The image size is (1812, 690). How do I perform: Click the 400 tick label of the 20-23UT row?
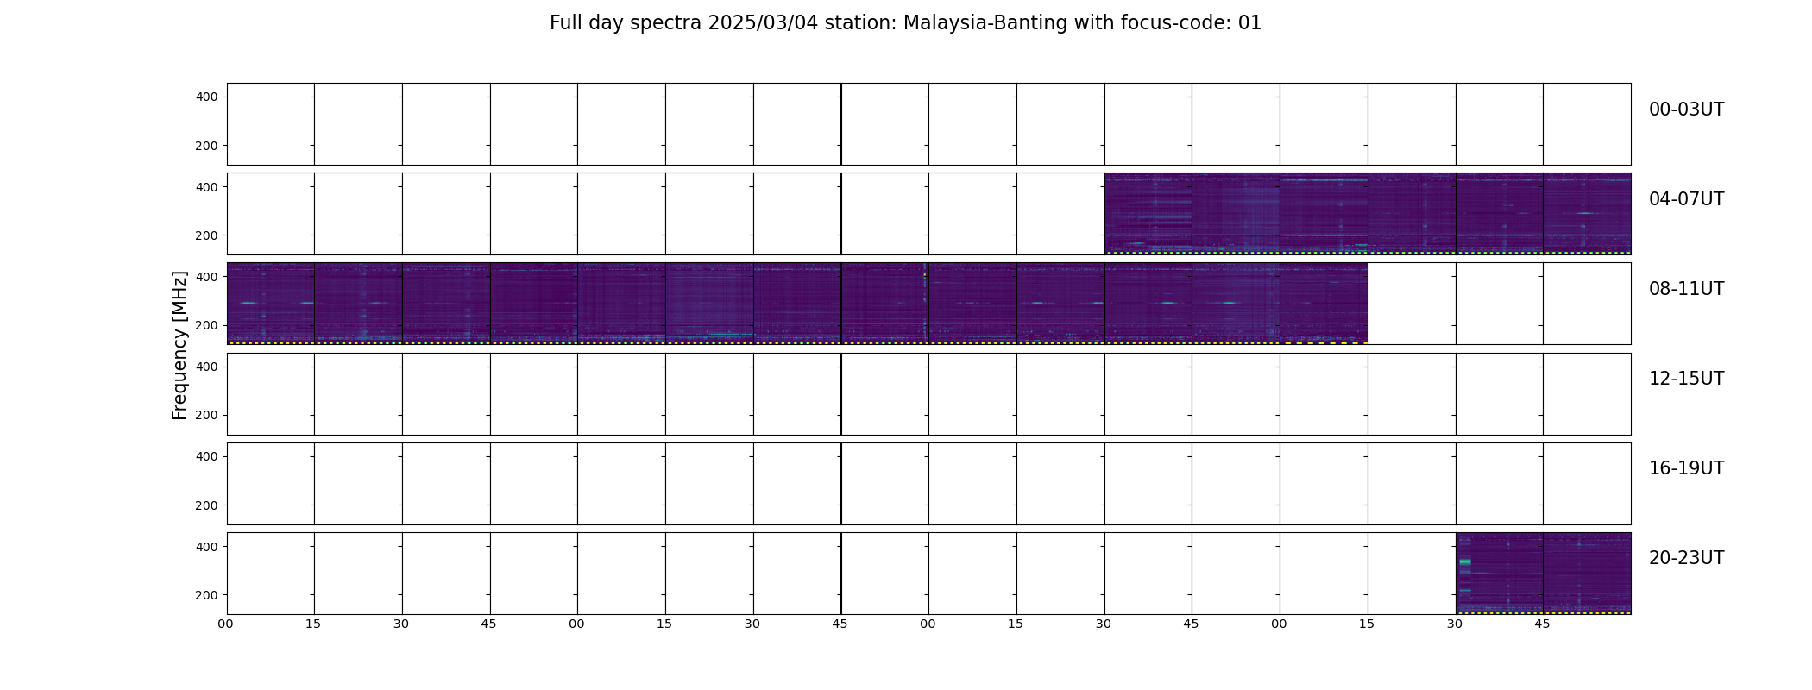tap(206, 547)
